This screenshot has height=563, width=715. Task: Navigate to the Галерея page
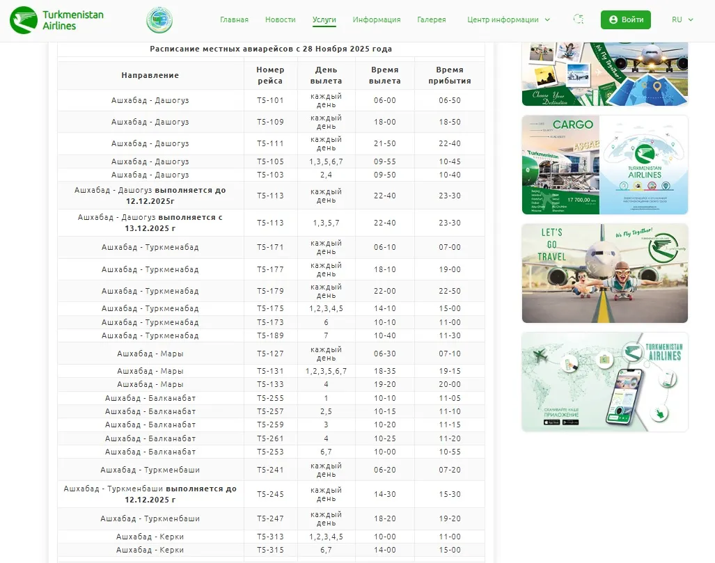pos(432,19)
